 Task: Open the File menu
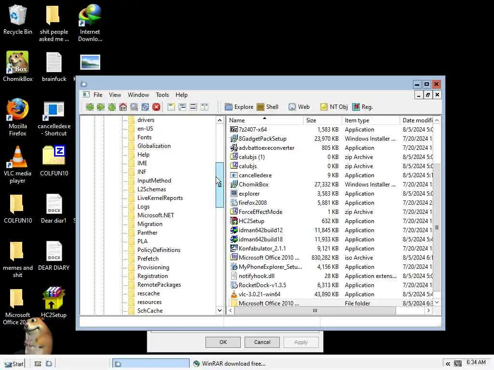[x=97, y=95]
